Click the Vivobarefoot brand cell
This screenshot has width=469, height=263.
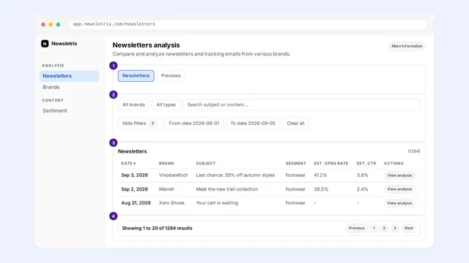[x=173, y=175]
